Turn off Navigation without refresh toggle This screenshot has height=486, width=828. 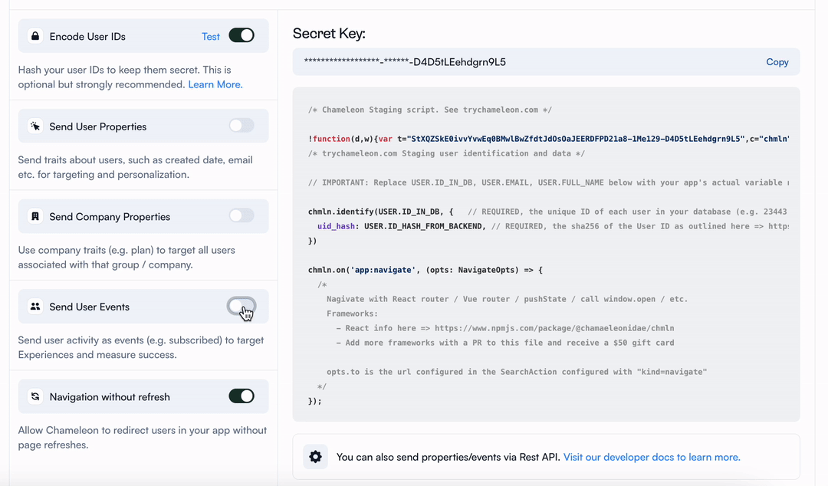pos(242,396)
